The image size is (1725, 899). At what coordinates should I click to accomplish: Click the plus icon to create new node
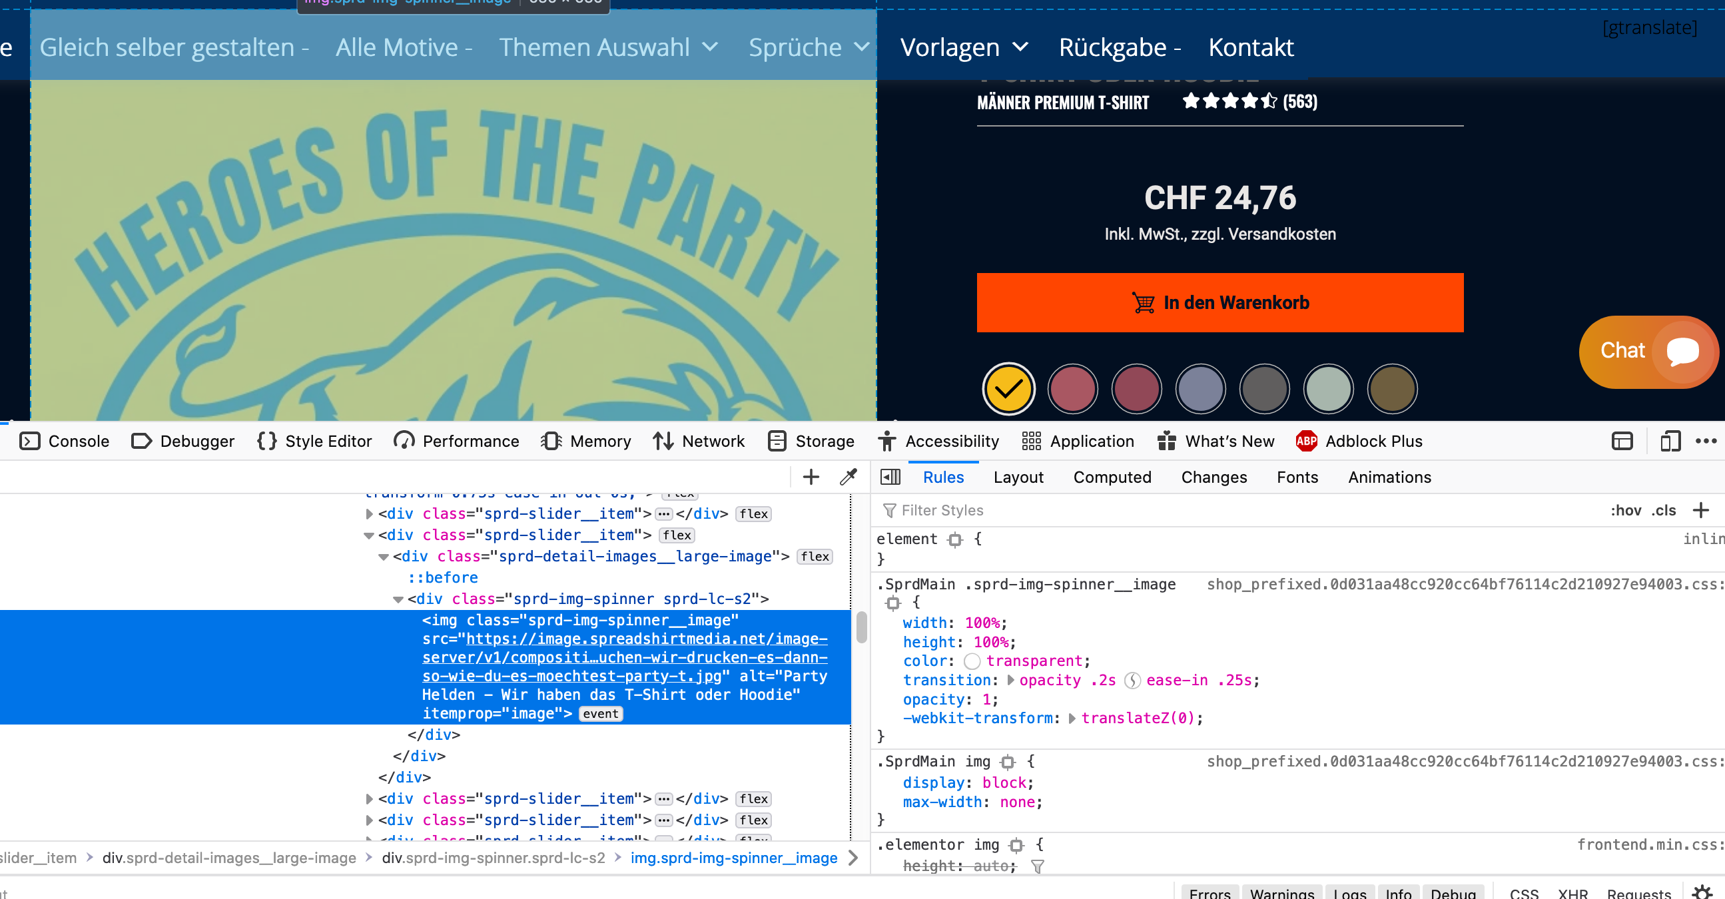click(x=811, y=477)
